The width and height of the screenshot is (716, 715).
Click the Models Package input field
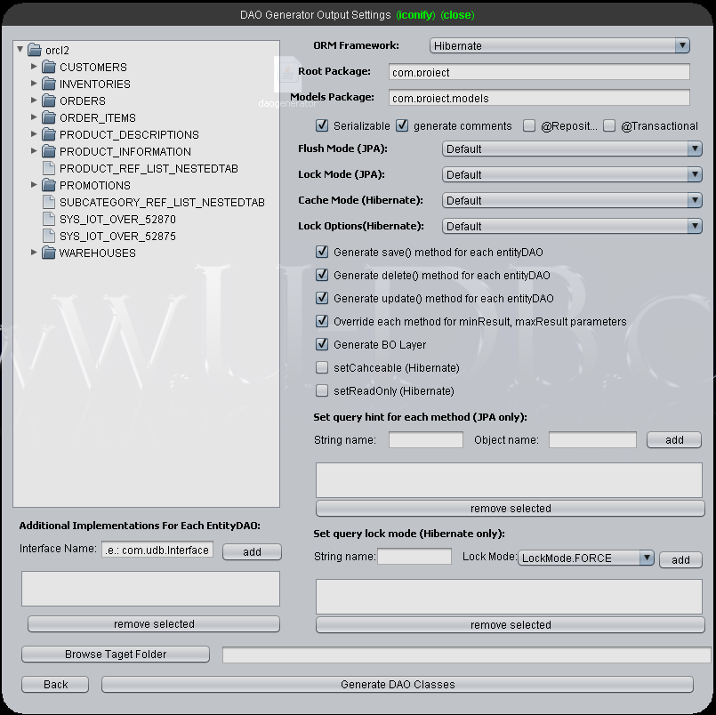(x=539, y=98)
